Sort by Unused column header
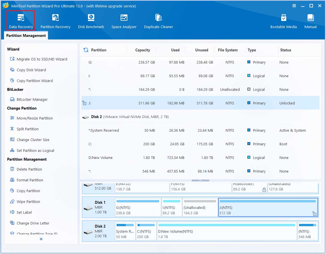Screen dimensions: 326x254 [201, 50]
